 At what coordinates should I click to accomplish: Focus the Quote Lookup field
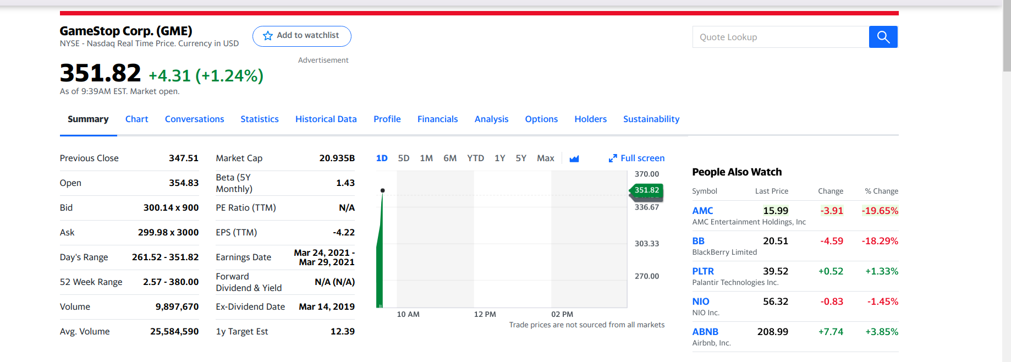pyautogui.click(x=781, y=37)
